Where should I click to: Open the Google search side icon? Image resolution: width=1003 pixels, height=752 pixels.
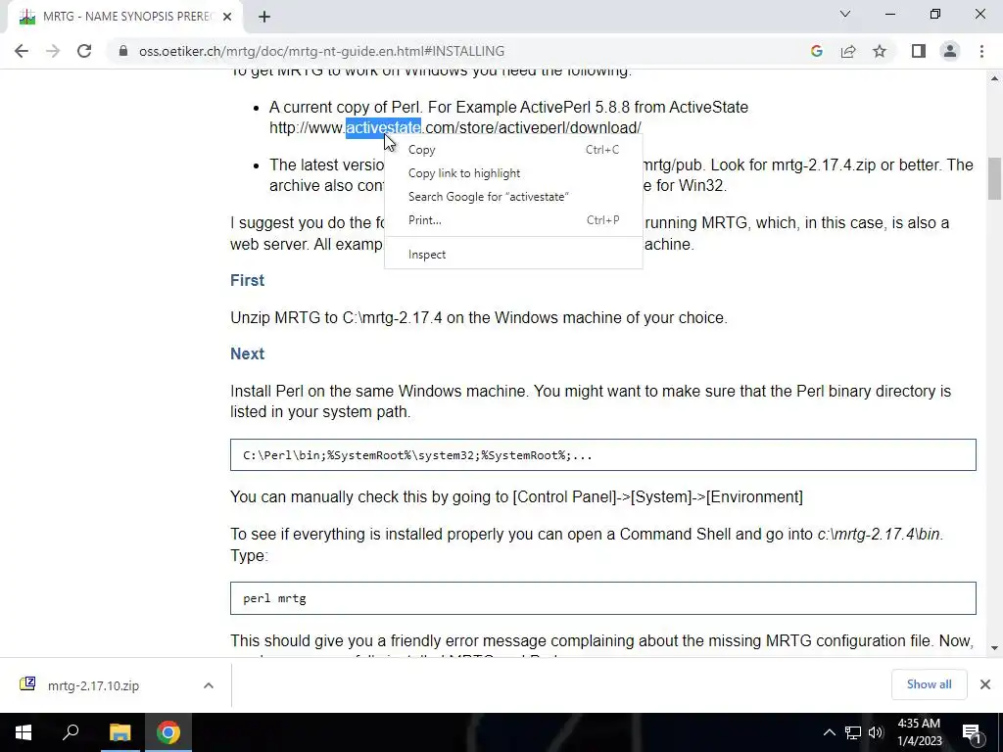(816, 51)
